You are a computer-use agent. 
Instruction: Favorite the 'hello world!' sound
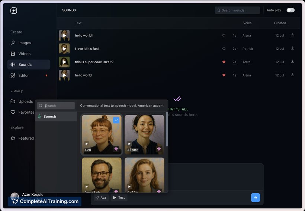tap(224, 36)
